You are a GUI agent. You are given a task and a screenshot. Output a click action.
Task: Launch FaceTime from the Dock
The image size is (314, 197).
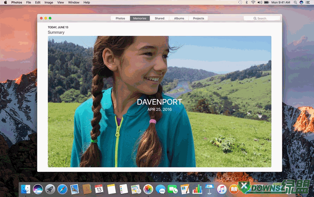point(173,189)
